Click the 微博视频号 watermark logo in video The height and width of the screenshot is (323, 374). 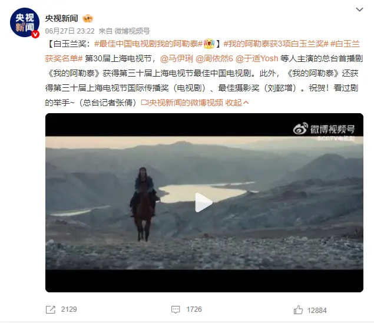point(324,129)
